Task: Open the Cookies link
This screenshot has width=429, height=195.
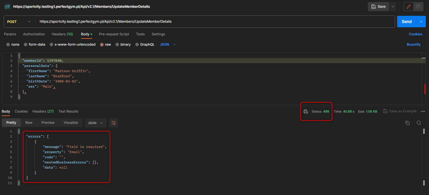Action: pos(415,34)
